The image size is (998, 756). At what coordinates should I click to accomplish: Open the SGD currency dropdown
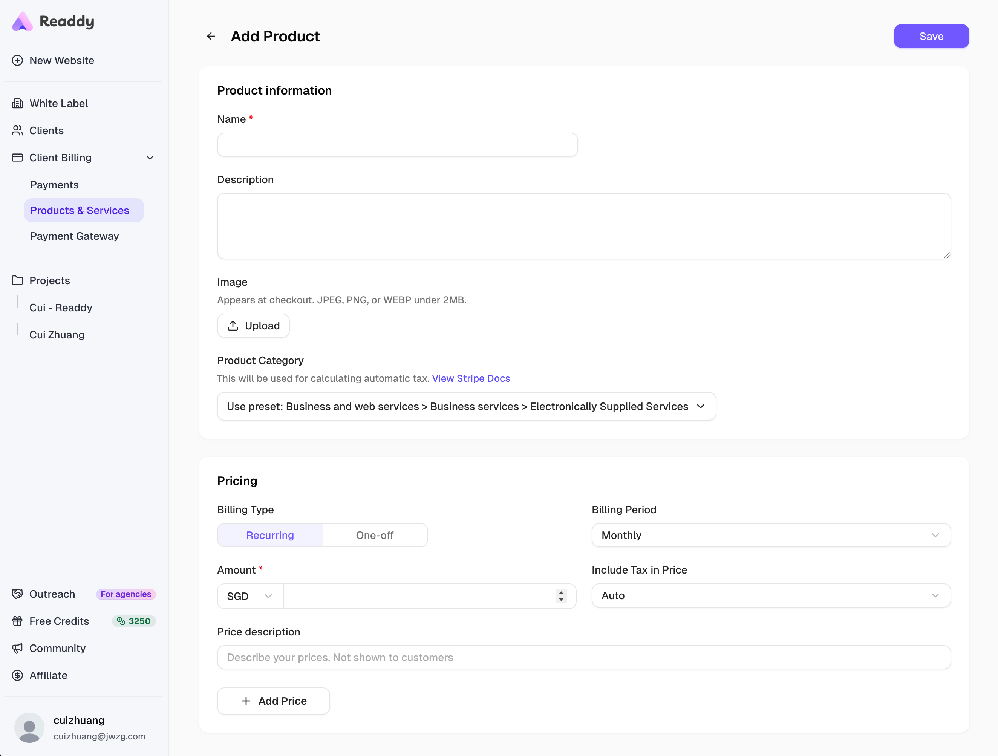pos(250,596)
